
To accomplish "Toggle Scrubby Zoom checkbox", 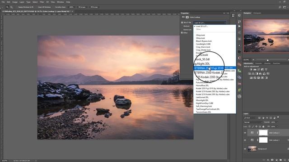I will [54, 7].
